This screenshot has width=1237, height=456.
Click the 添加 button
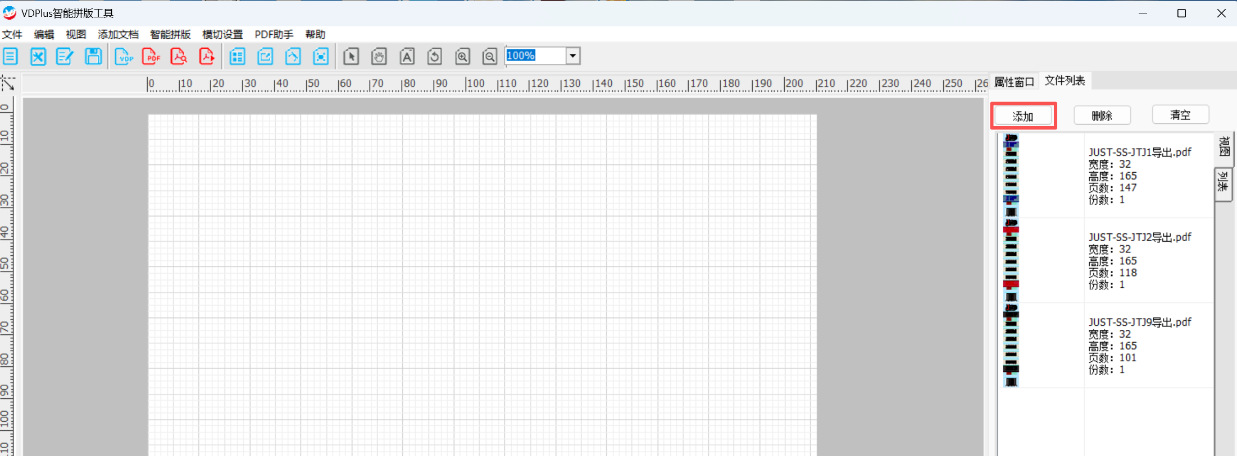click(x=1023, y=116)
